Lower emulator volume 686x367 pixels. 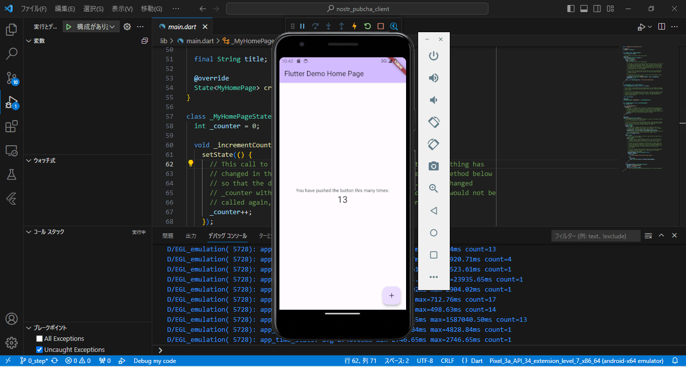(434, 100)
